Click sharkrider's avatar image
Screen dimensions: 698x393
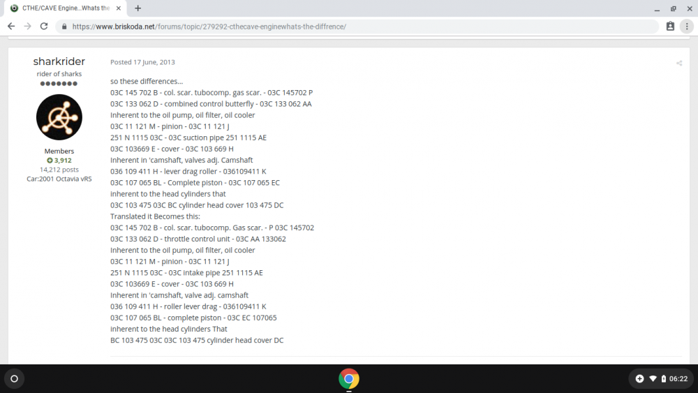(59, 117)
